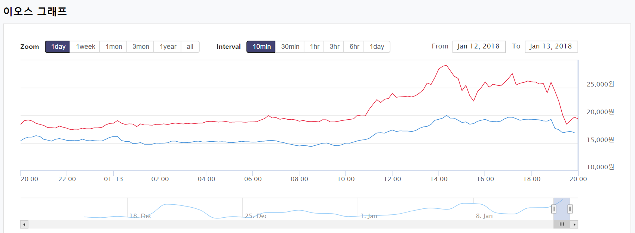
Task: Select the 1week zoom range
Action: pos(85,47)
